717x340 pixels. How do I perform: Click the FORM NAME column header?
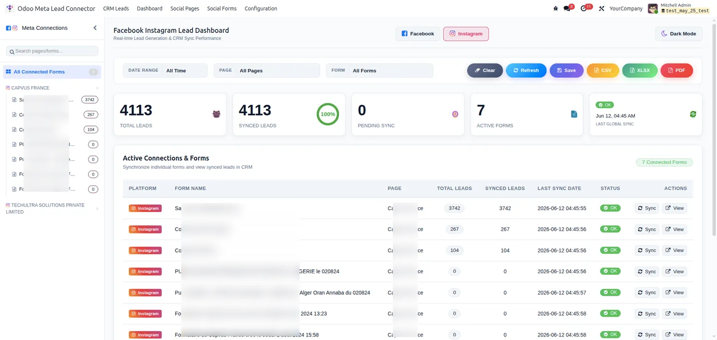[x=190, y=189]
